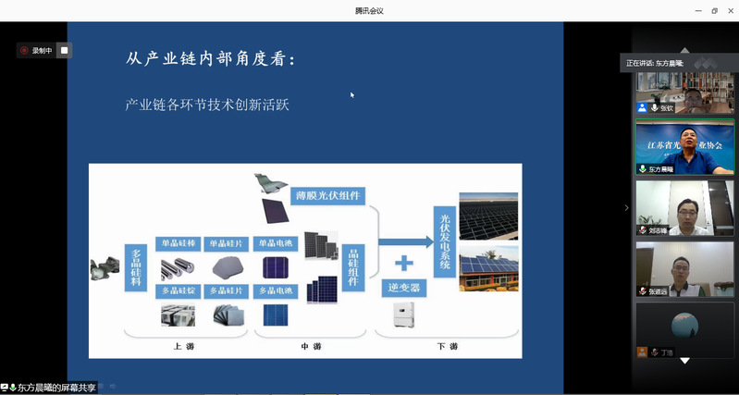Click 张道远's muted microphone icon
The image size is (739, 395).
(643, 291)
